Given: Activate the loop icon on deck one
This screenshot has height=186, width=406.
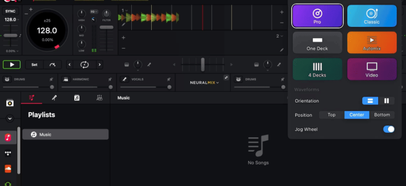Looking at the screenshot, I should (85, 64).
